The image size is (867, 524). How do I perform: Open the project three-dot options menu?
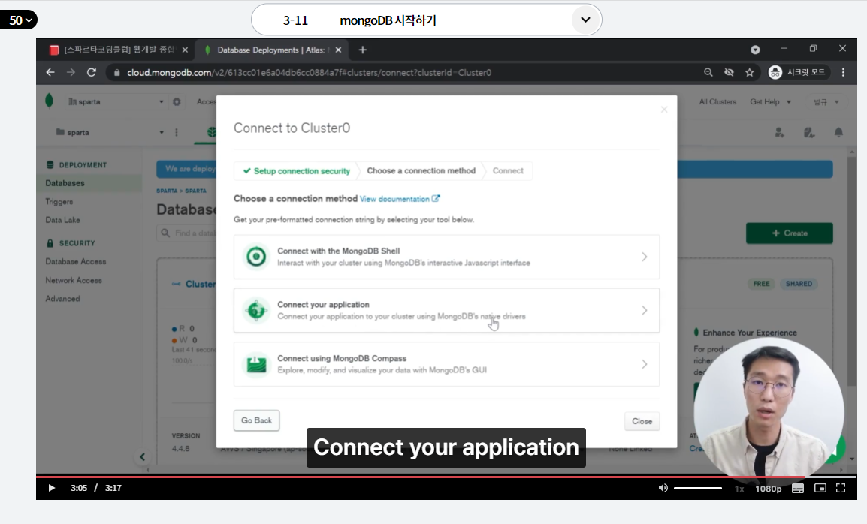click(177, 133)
